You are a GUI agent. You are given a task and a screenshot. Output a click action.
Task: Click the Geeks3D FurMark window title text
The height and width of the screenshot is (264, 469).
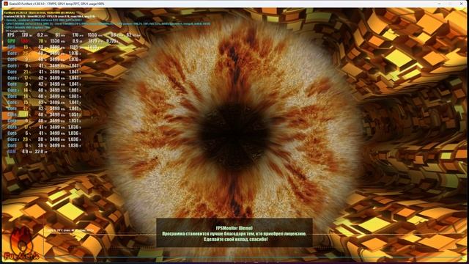[57, 4]
